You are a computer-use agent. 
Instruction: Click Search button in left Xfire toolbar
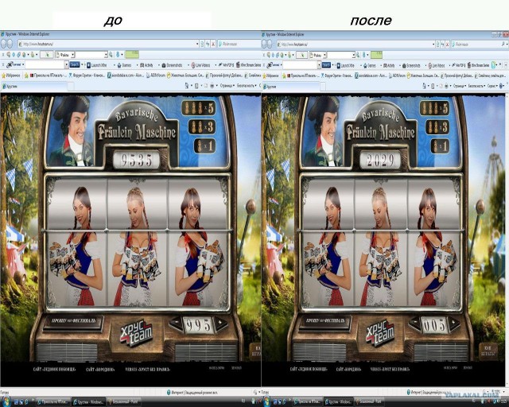75,64
